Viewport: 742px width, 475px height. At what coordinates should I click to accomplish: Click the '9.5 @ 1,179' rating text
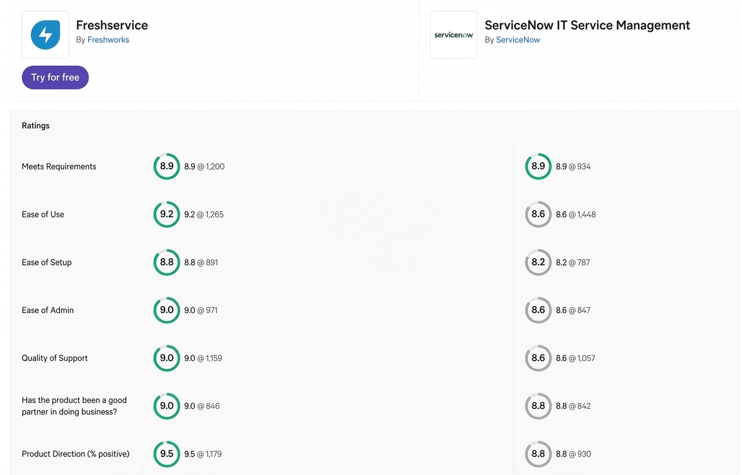coord(203,454)
